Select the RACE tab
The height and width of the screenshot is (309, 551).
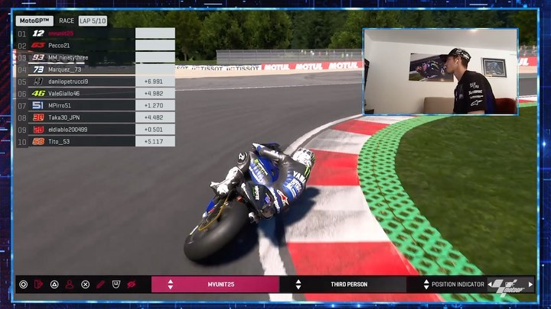(67, 21)
